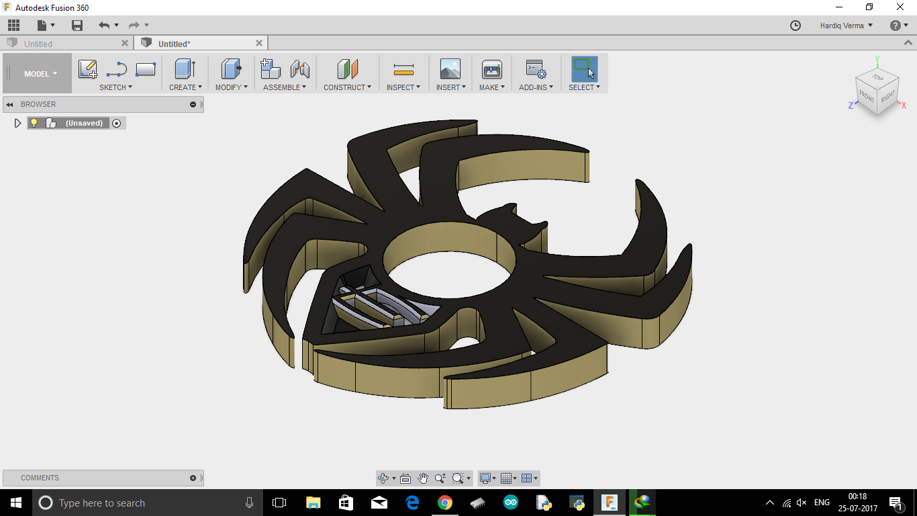The image size is (917, 516).
Task: Select the New Component tool
Action: click(x=271, y=69)
